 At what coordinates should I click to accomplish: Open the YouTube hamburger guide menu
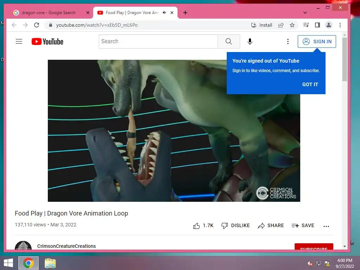click(19, 41)
